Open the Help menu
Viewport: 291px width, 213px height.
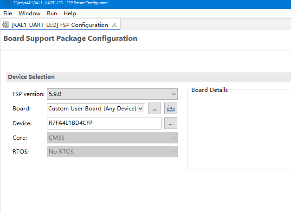(70, 13)
